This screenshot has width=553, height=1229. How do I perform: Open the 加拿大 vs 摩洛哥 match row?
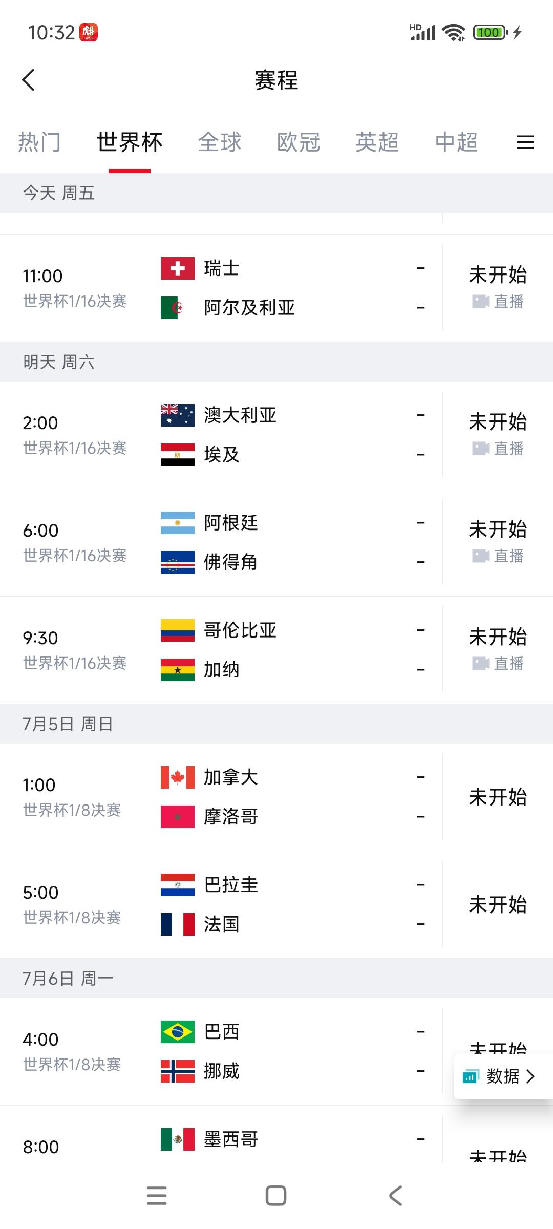coord(276,797)
